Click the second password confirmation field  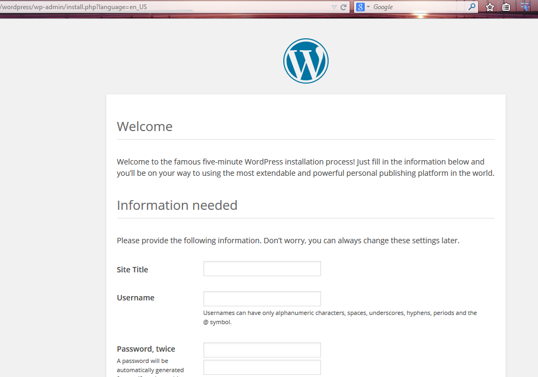point(262,367)
